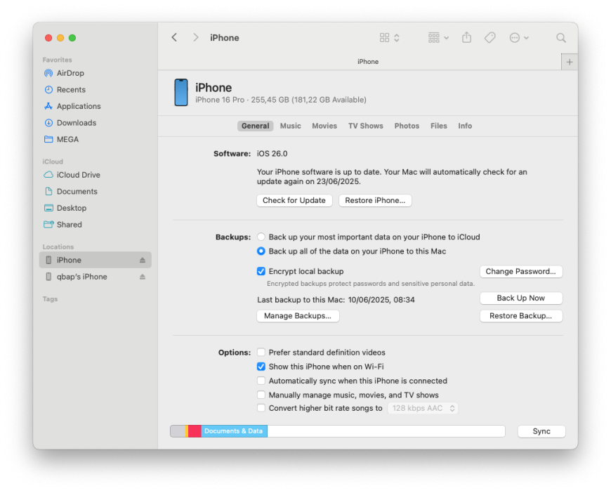
Task: Switch to the Photos tab
Action: pyautogui.click(x=407, y=126)
